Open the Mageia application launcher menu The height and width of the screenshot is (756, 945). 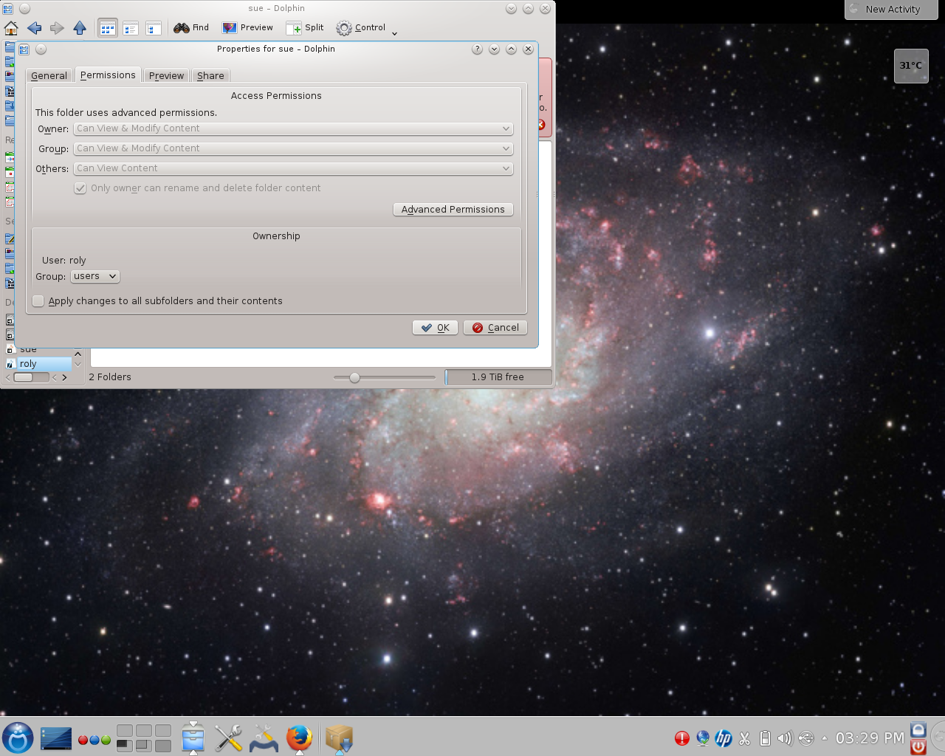click(18, 738)
